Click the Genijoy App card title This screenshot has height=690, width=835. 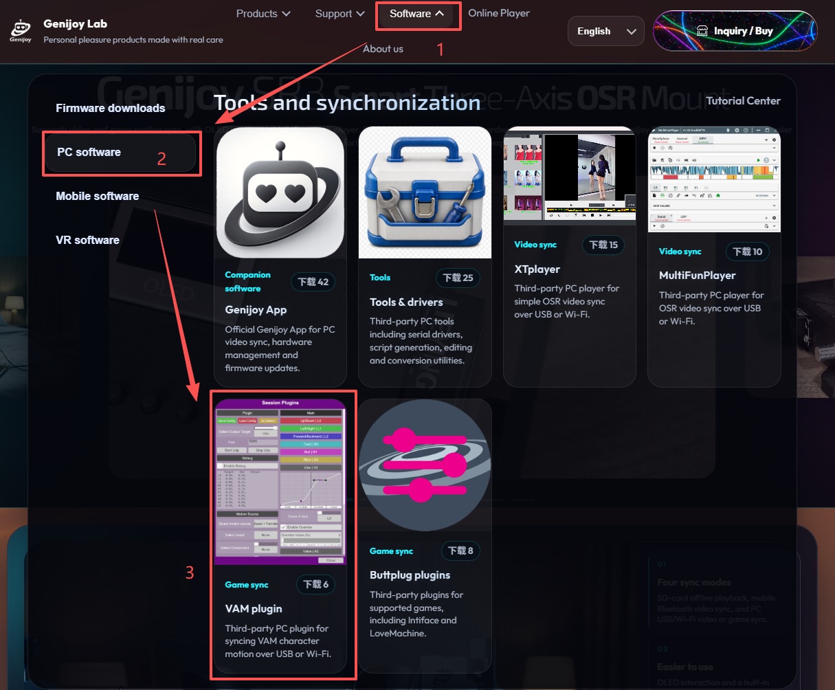pyautogui.click(x=256, y=310)
